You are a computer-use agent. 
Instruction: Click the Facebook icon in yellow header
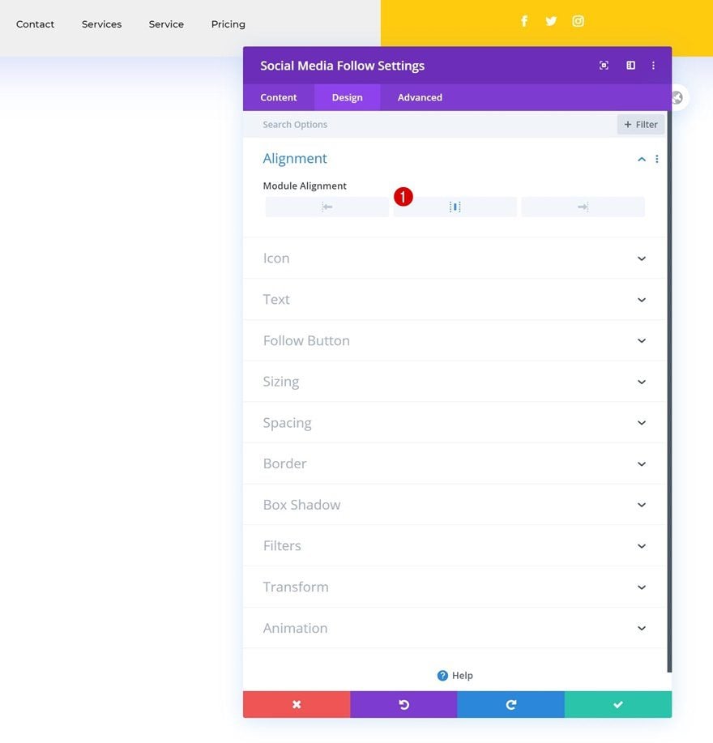tap(524, 21)
